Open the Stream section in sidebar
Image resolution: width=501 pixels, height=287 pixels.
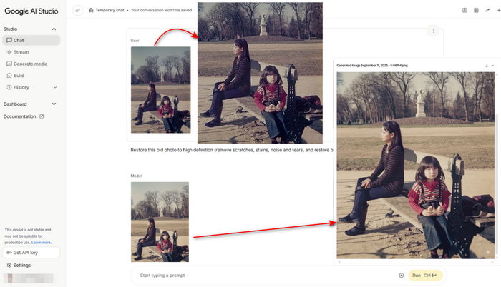point(20,52)
